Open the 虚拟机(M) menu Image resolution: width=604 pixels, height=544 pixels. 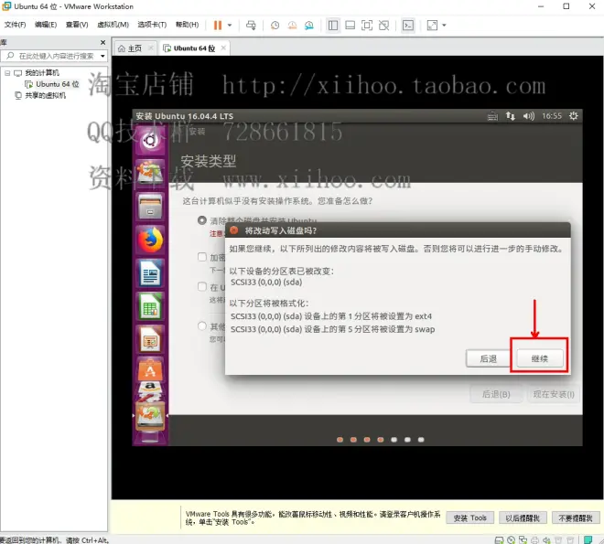(113, 25)
